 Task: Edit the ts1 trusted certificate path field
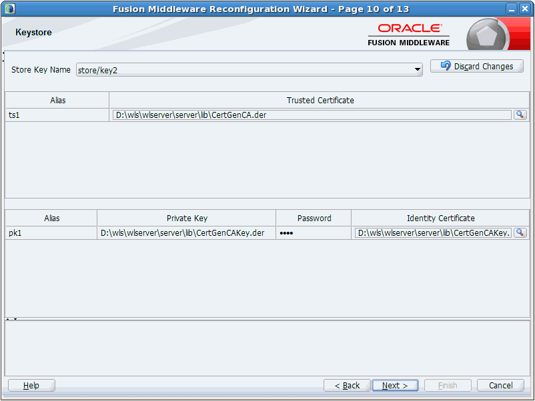[x=312, y=115]
